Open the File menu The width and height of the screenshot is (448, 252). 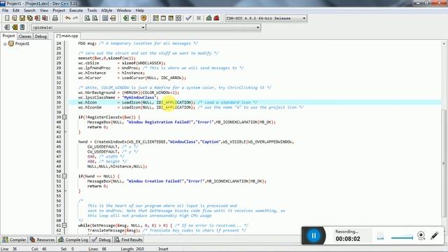(5, 10)
